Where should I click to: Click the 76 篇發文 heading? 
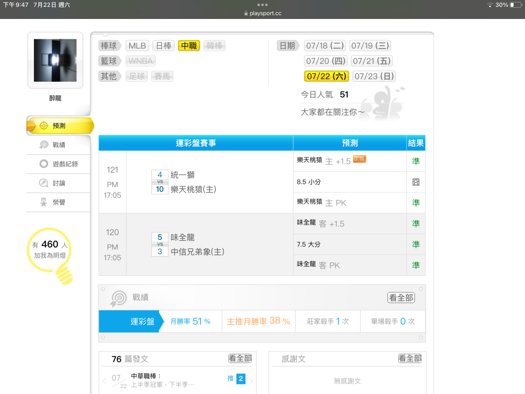tap(130, 359)
